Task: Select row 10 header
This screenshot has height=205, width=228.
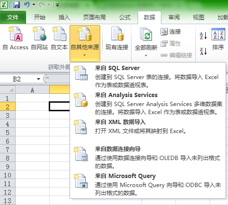Action: point(8,175)
